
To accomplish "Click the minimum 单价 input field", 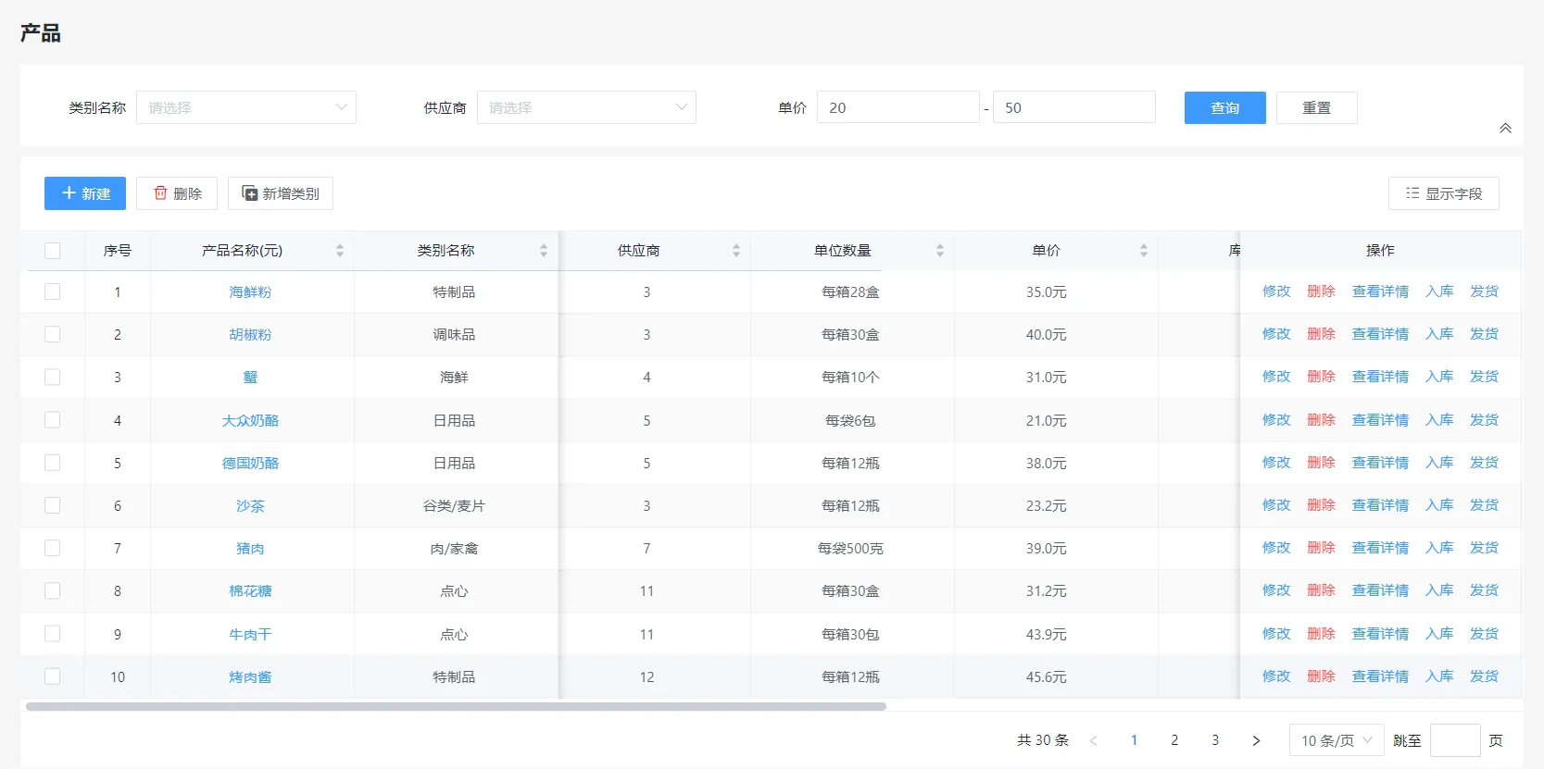I will [897, 107].
